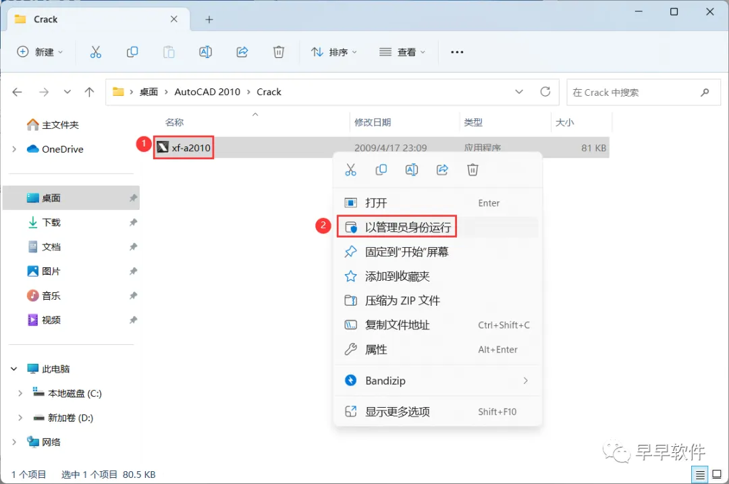729x484 pixels.
Task: Click the Rename icon in the context menu
Action: [412, 169]
